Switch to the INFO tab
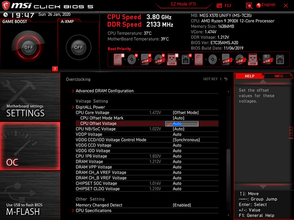294x220 pixels. (278, 76)
